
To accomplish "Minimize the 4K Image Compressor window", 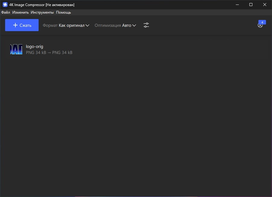I will [237, 5].
